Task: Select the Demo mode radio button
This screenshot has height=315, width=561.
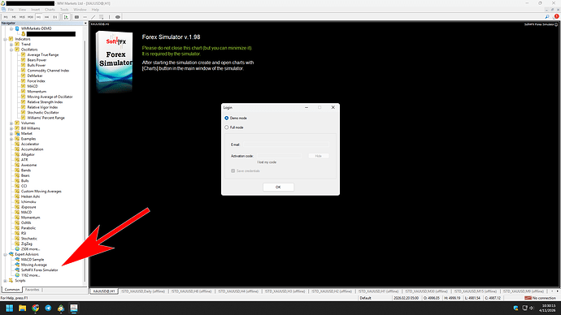Action: tap(227, 118)
